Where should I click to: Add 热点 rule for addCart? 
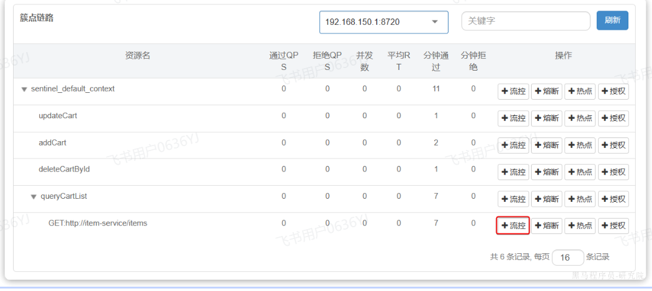pos(579,145)
